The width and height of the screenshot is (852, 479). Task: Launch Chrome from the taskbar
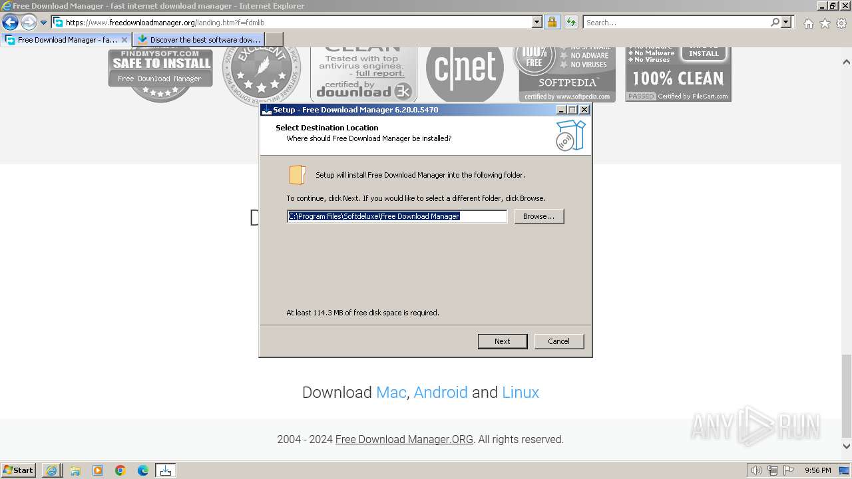(120, 470)
